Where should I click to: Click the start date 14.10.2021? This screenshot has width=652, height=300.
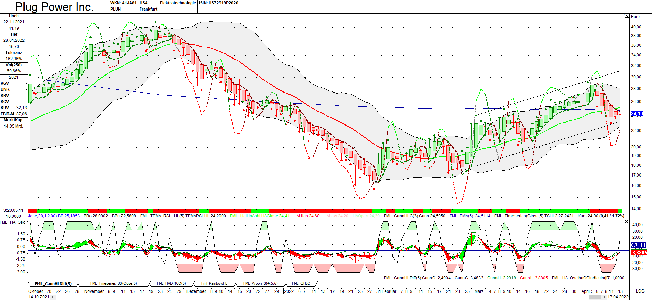tap(38, 297)
